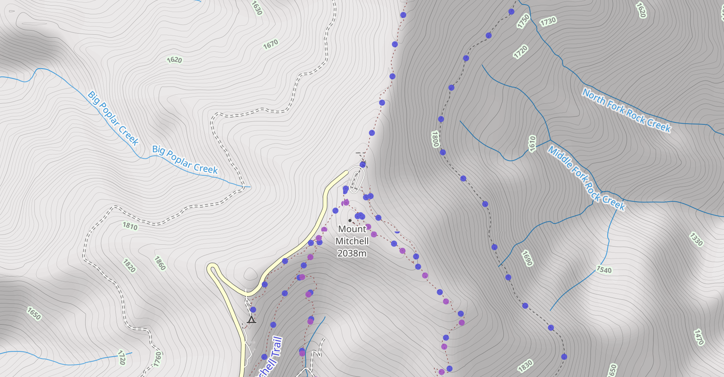Screen dimensions: 724x377
Task: Select the 1730 contour elevation label
Action: (x=548, y=21)
